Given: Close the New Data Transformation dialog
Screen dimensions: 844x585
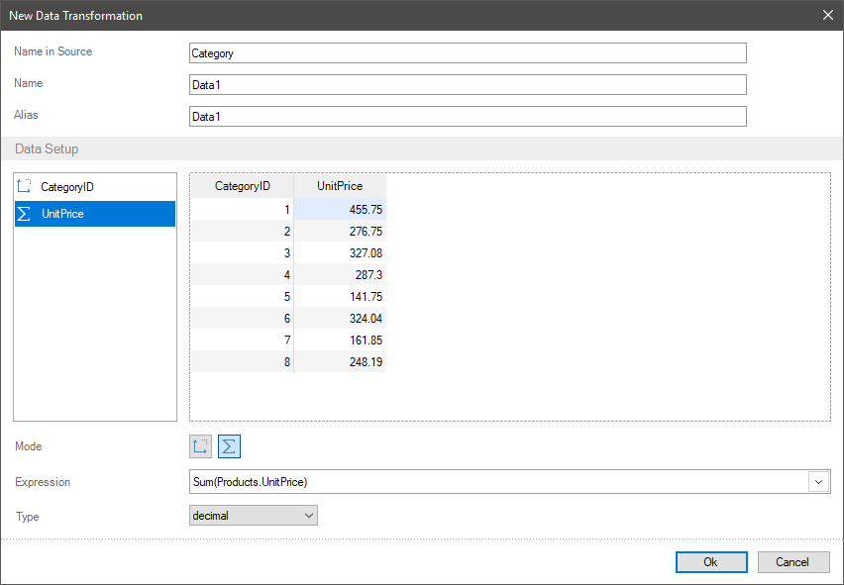Looking at the screenshot, I should [828, 15].
